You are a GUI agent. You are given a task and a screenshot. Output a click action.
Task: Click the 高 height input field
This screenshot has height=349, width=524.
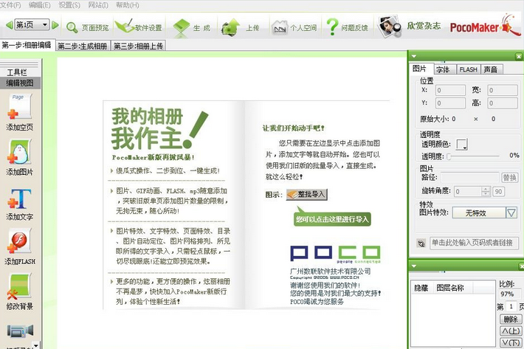[x=503, y=103]
